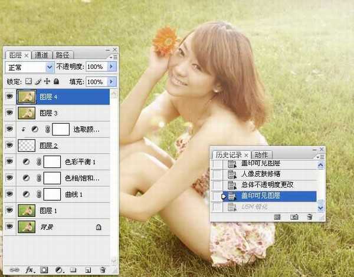
Task: Add a layer mask
Action: [x=44, y=269]
